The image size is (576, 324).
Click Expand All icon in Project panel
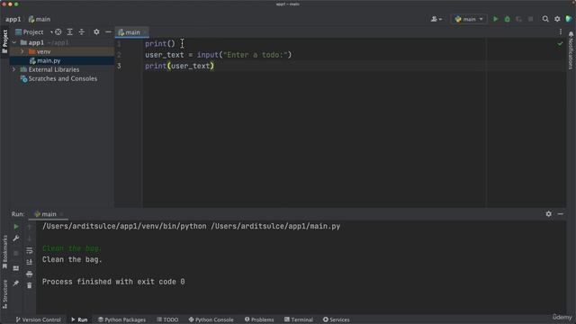pyautogui.click(x=70, y=32)
